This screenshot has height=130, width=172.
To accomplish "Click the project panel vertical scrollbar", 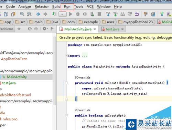I will coord(55,71).
